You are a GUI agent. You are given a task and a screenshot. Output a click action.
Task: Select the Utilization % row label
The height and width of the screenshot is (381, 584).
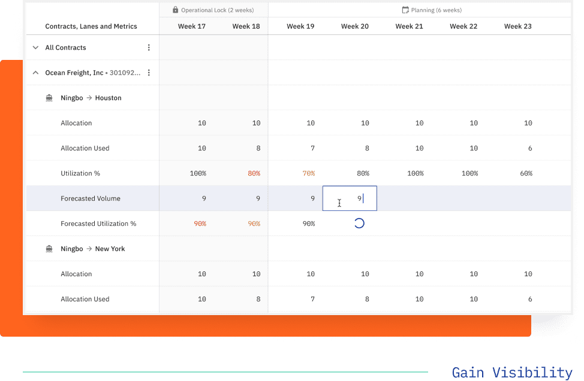coord(79,173)
